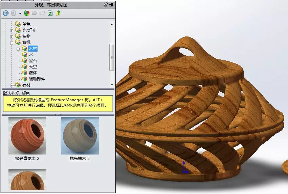Click the folder icon beside 液体
The width and height of the screenshot is (288, 194).
coord(24,73)
